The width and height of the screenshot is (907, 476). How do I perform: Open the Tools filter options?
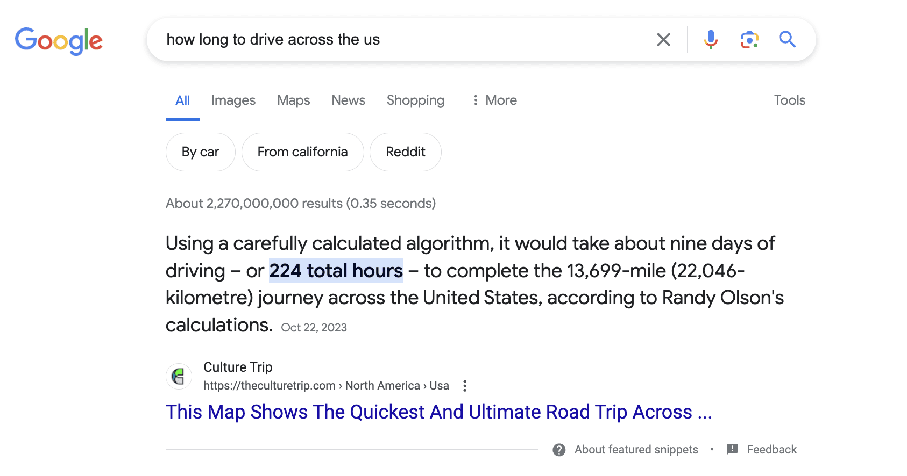tap(789, 100)
